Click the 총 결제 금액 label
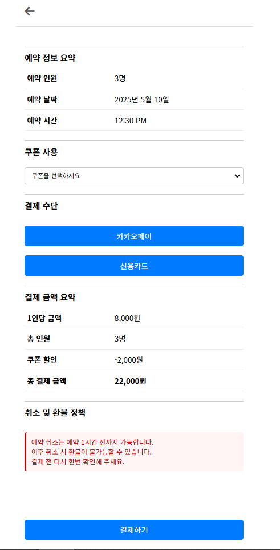 (47, 381)
